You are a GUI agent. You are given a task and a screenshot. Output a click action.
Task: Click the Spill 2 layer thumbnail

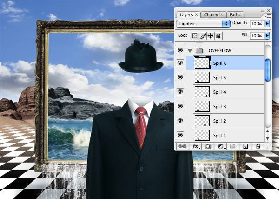[202, 121]
